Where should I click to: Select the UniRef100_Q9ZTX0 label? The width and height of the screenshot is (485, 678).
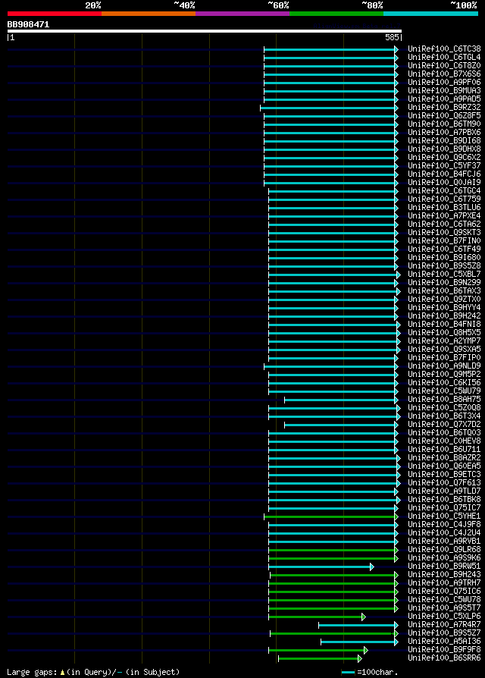tap(444, 299)
